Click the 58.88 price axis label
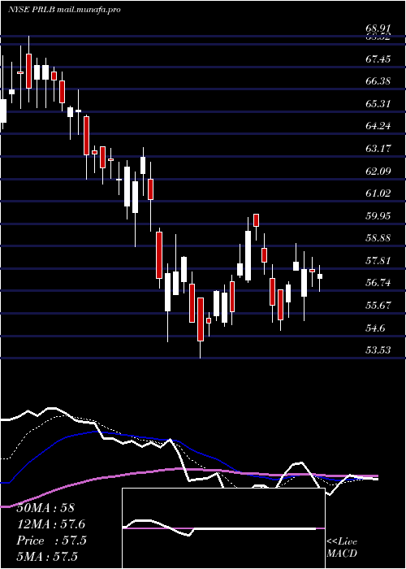 click(378, 238)
